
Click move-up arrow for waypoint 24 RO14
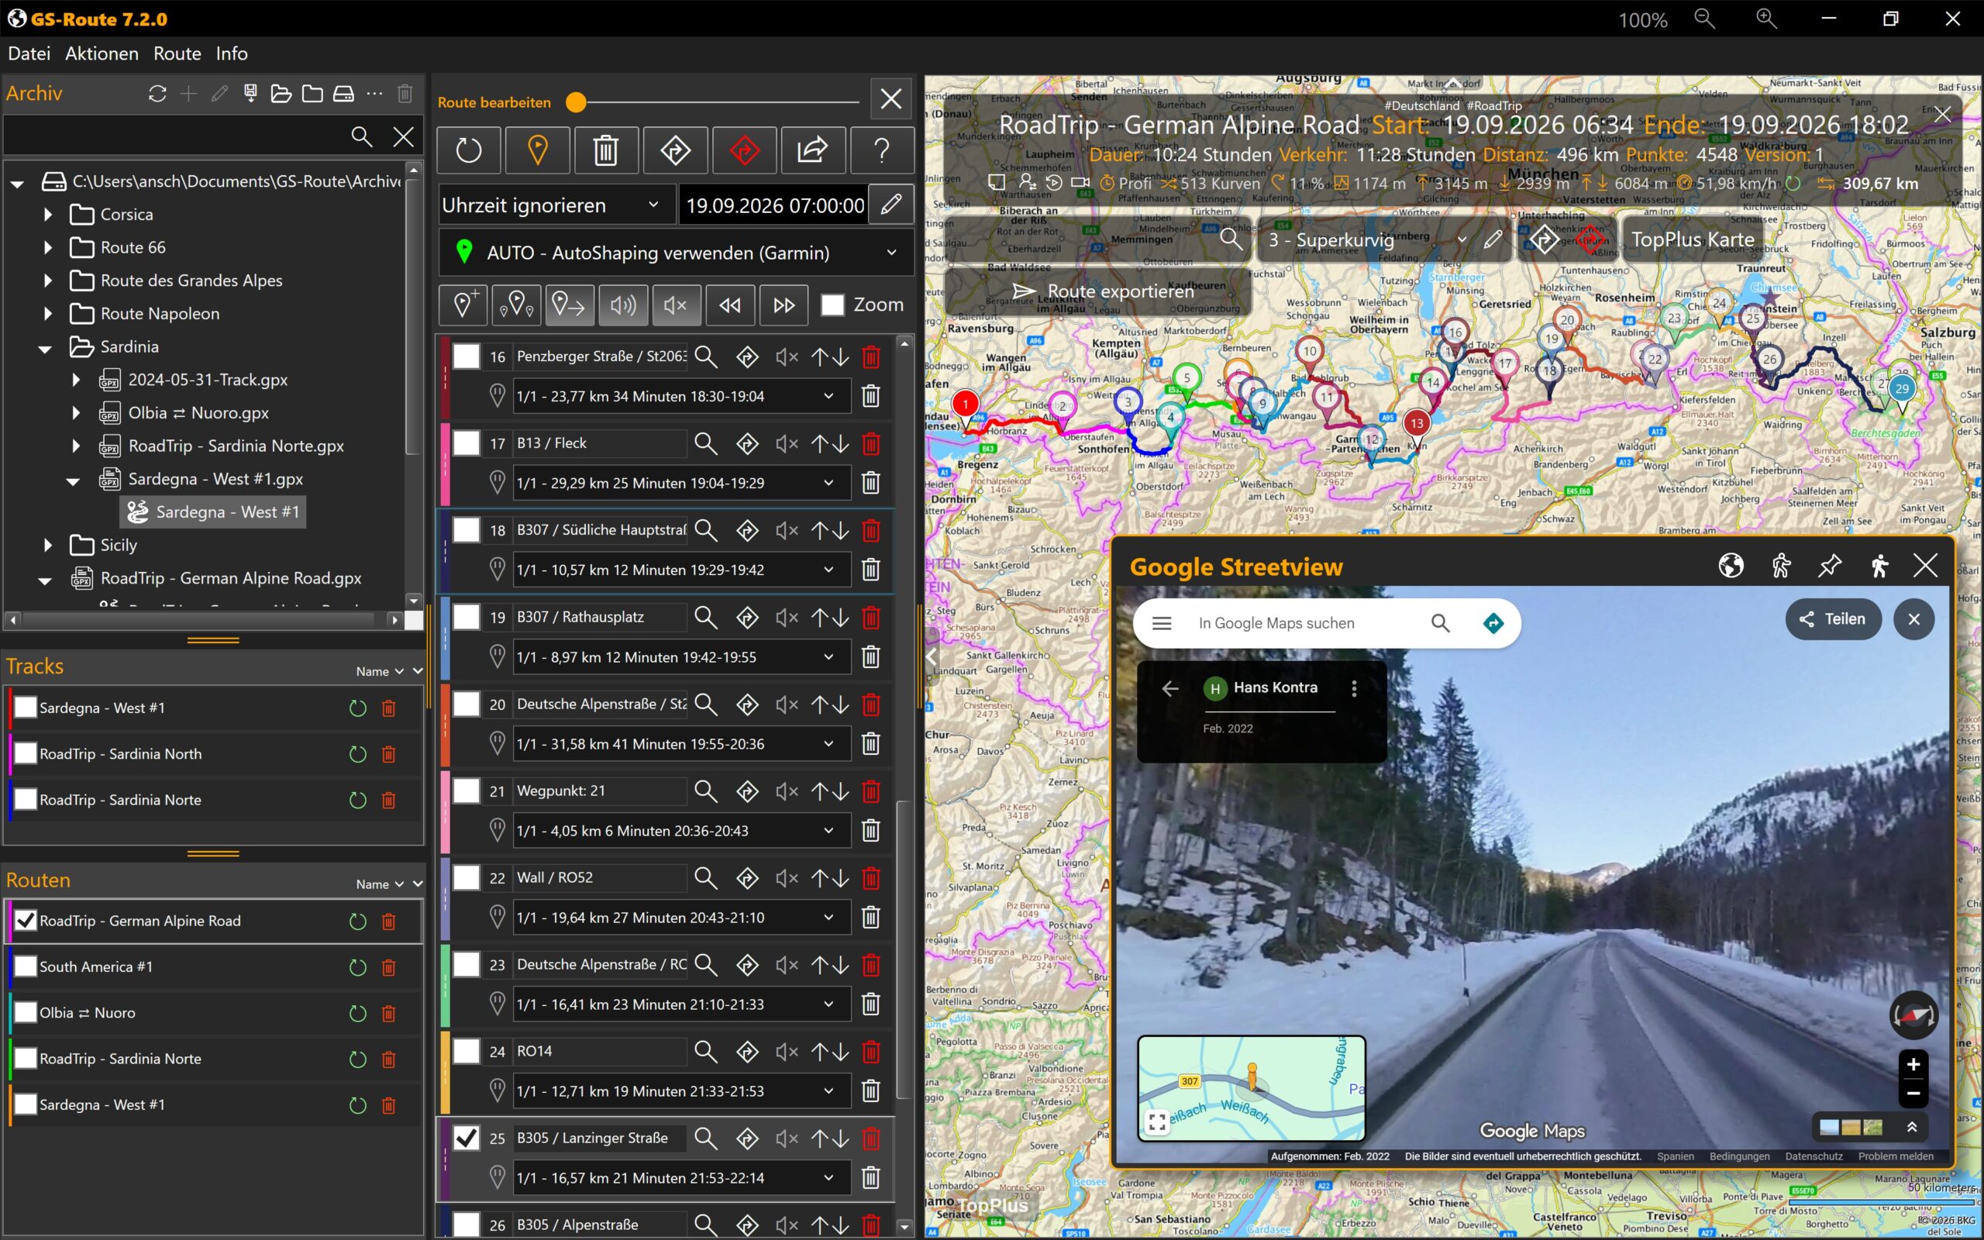[x=819, y=1052]
